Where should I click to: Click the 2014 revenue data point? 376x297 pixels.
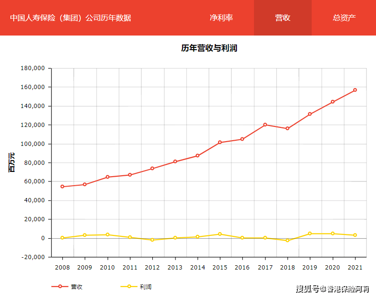pos(197,156)
